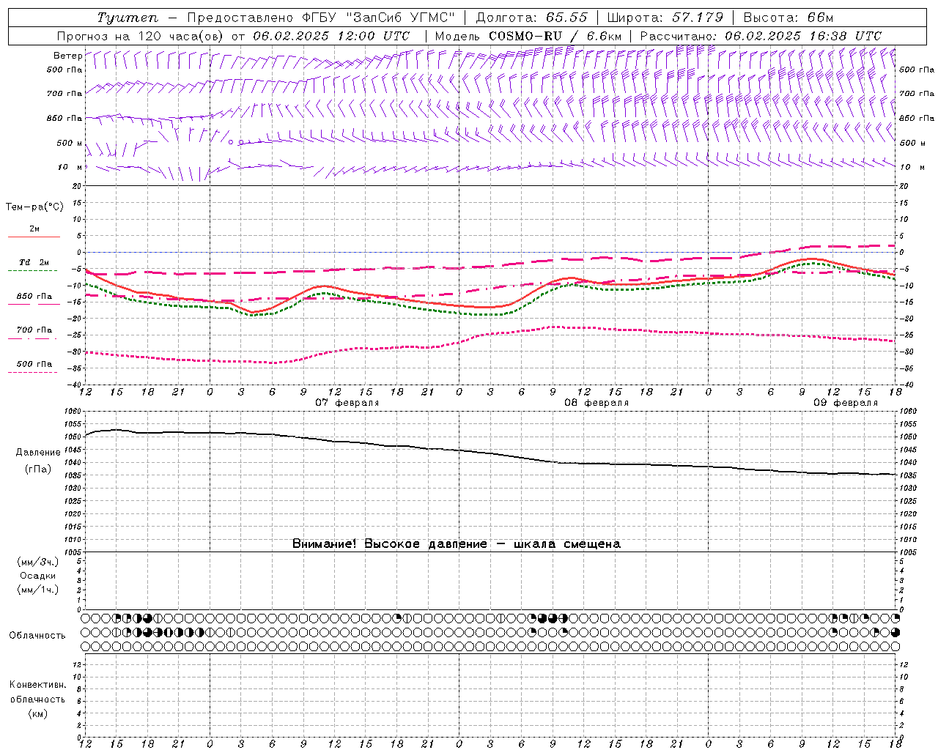Click the '(км)' convective height unit label

38,713
